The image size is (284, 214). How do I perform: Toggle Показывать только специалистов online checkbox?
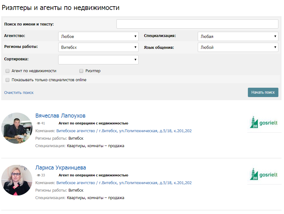[x=7, y=80]
